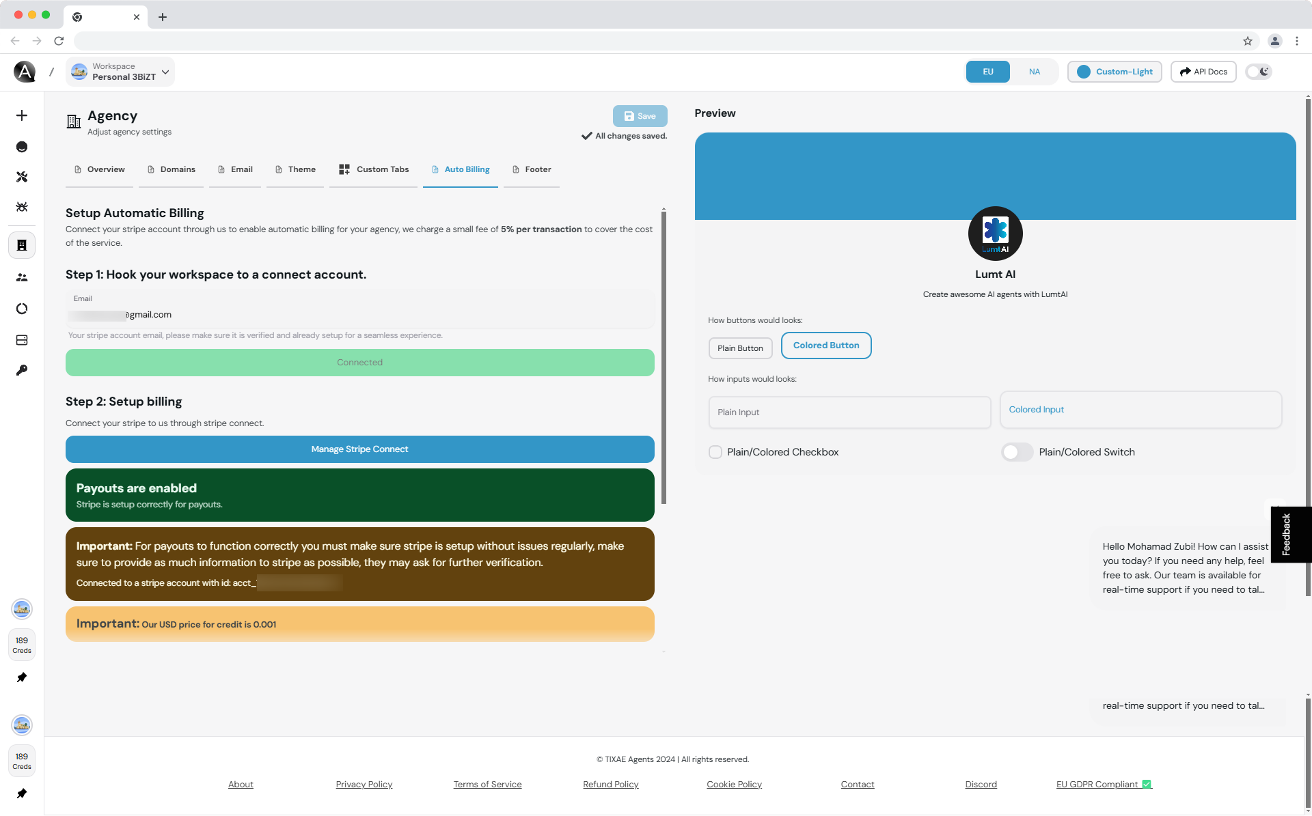Image resolution: width=1312 pixels, height=816 pixels.
Task: Check the Plain/Colored Checkbox
Action: 715,452
